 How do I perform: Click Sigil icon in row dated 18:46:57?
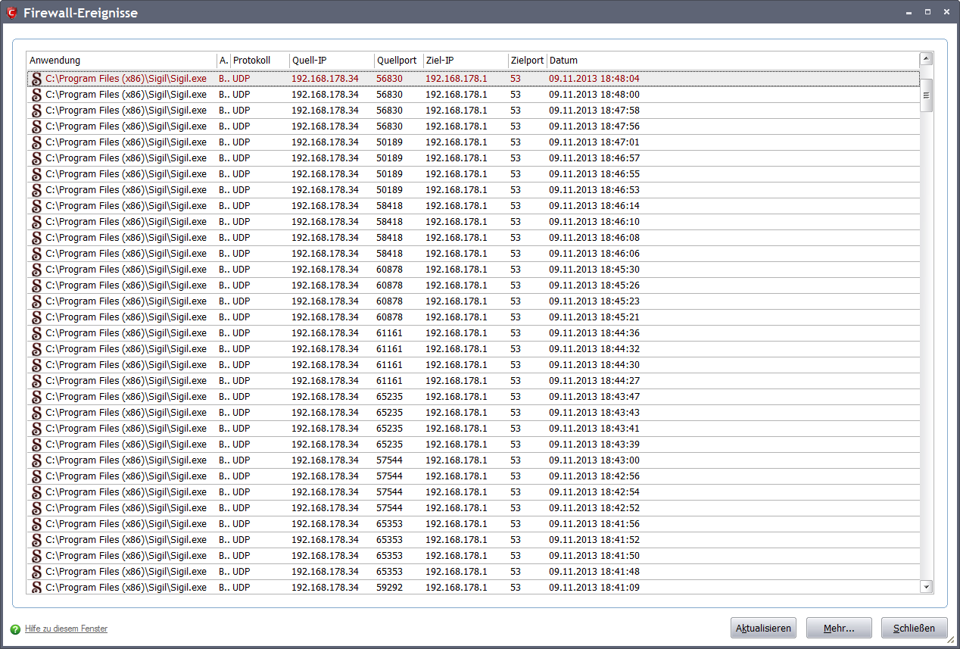pos(36,158)
